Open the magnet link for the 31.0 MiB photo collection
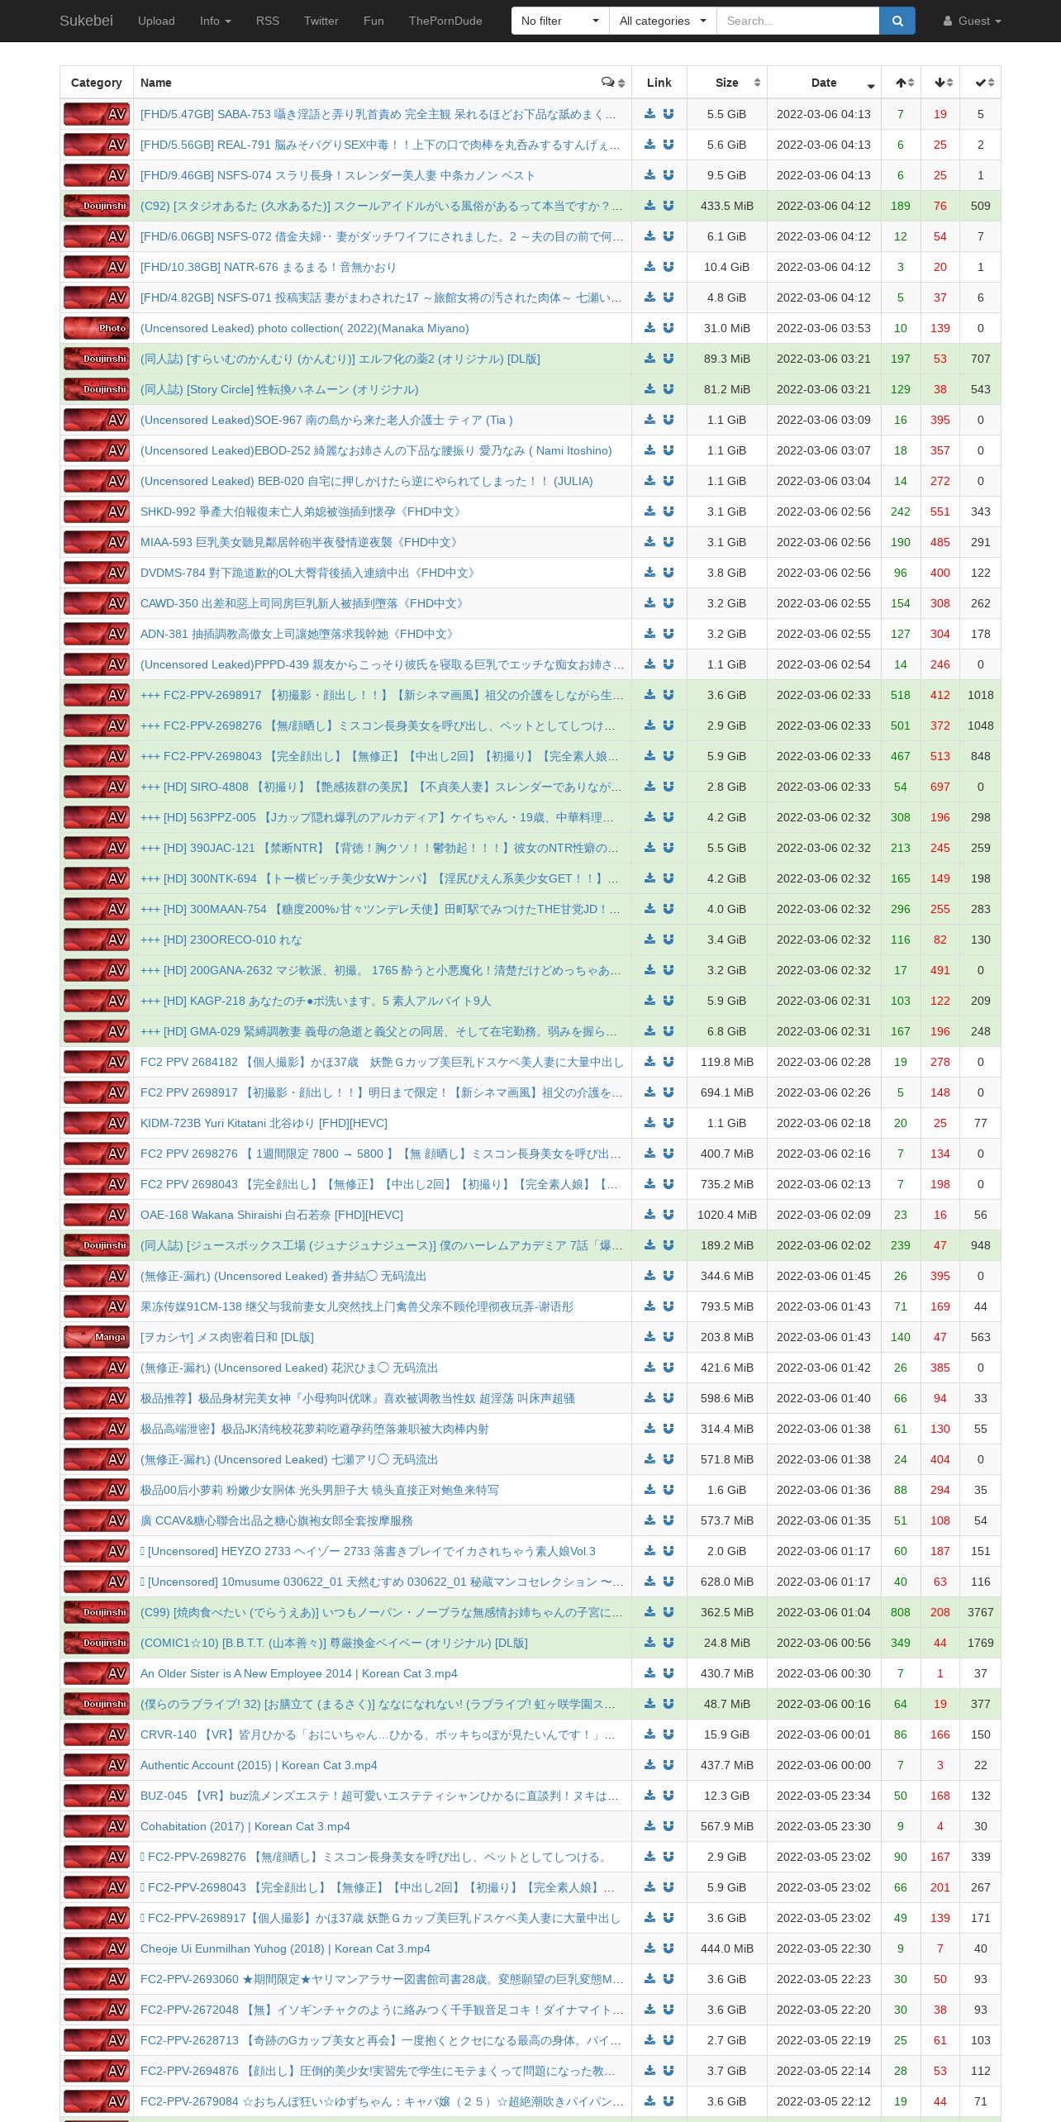Screen dimensions: 1061x2122 [x=668, y=328]
